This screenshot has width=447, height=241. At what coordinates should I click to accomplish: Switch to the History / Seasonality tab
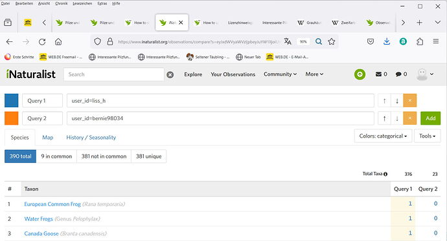click(x=91, y=138)
